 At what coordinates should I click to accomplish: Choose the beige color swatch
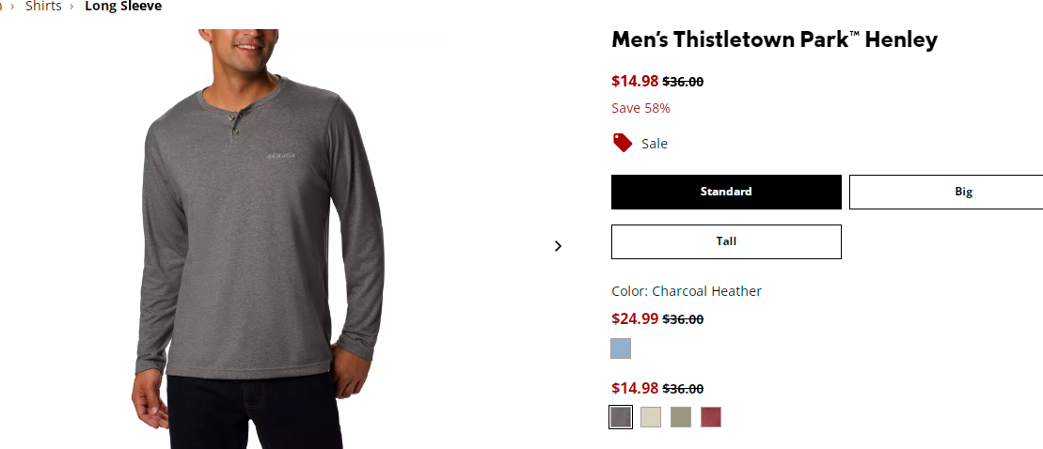(x=651, y=417)
